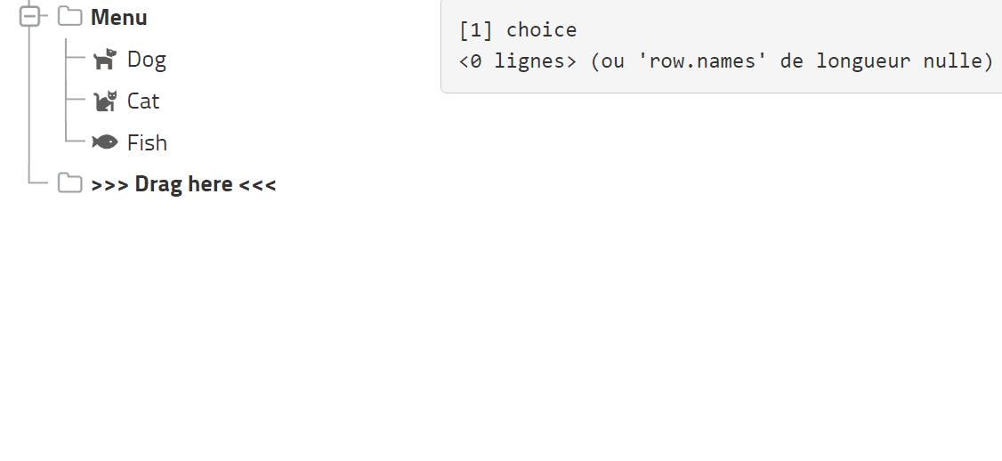This screenshot has width=1002, height=461.
Task: Select the bold Menu label
Action: tap(119, 17)
